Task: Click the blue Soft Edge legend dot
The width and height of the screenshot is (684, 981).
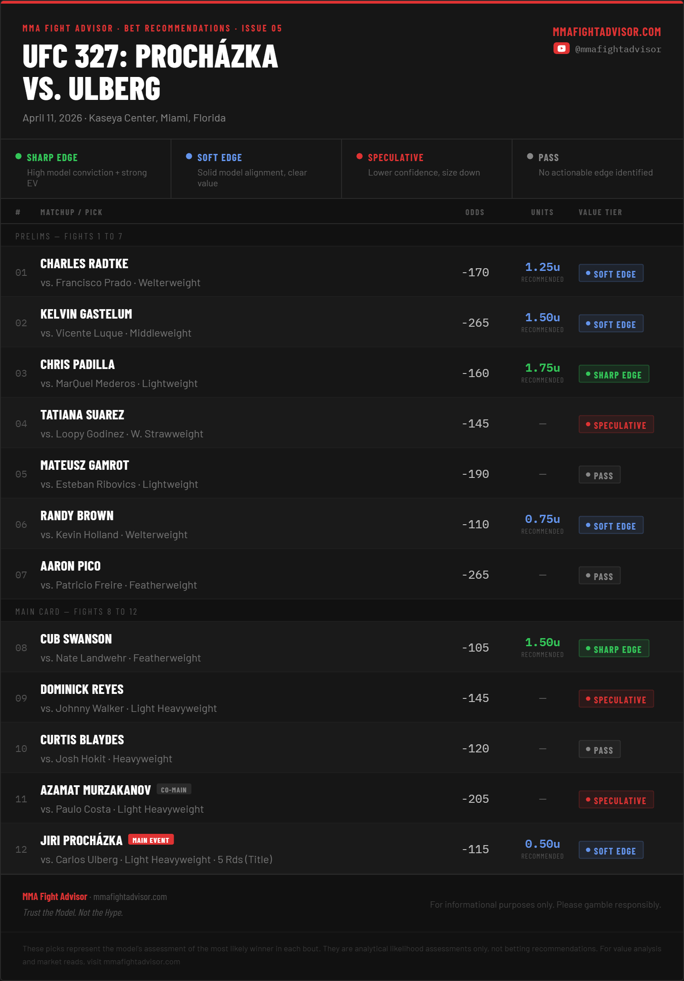Action: [x=189, y=156]
